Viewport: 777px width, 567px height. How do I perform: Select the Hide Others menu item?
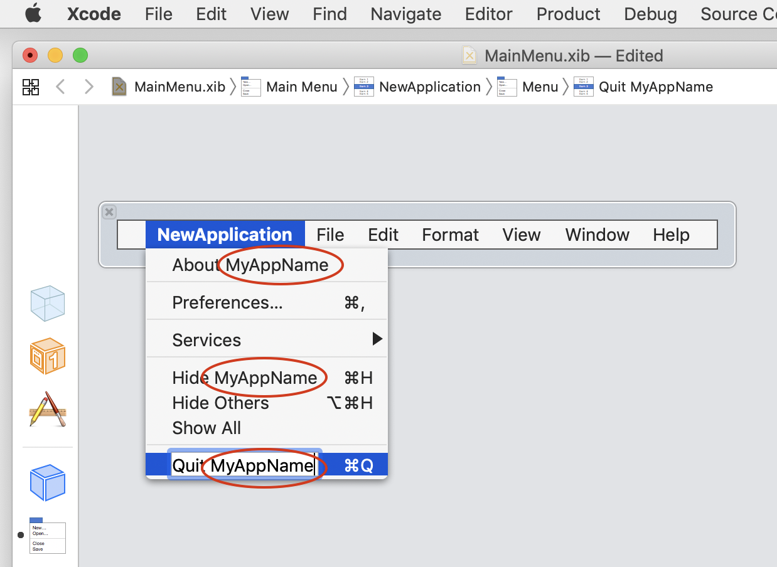point(220,403)
